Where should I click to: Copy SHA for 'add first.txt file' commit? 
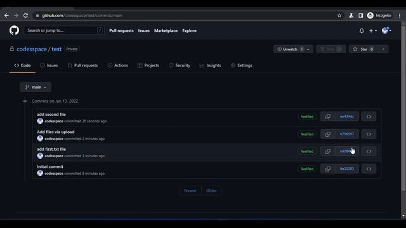[x=327, y=151]
